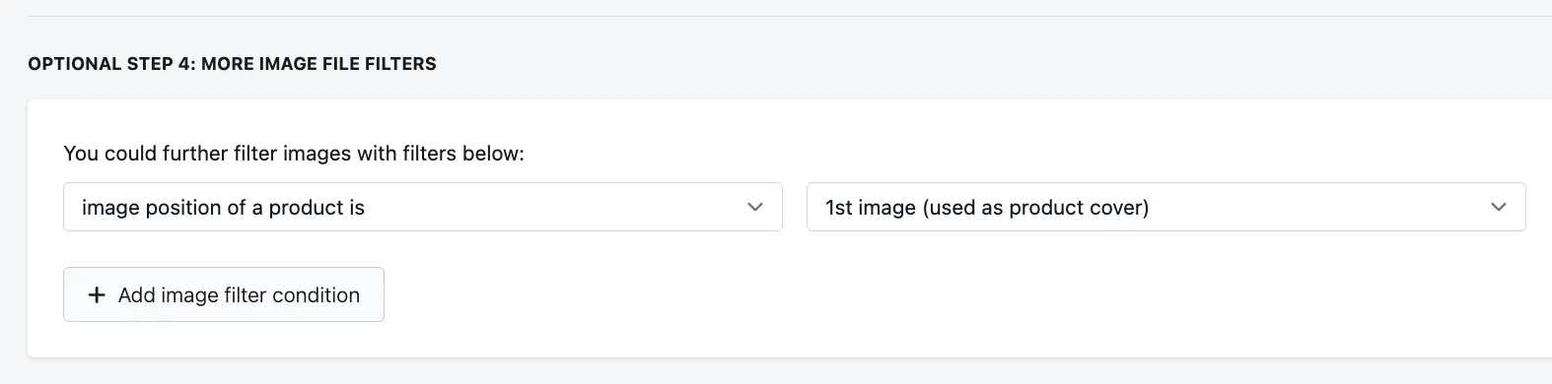Click chevron arrow of 1st image dropdown
The height and width of the screenshot is (384, 1552).
[1499, 208]
